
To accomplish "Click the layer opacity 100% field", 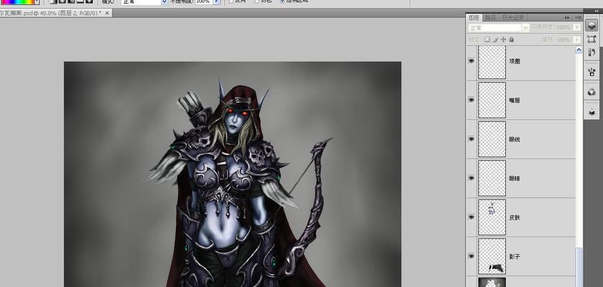I will pos(563,28).
